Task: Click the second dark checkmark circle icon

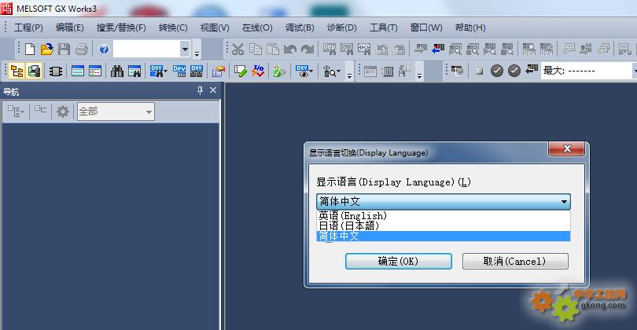Action: click(x=514, y=71)
